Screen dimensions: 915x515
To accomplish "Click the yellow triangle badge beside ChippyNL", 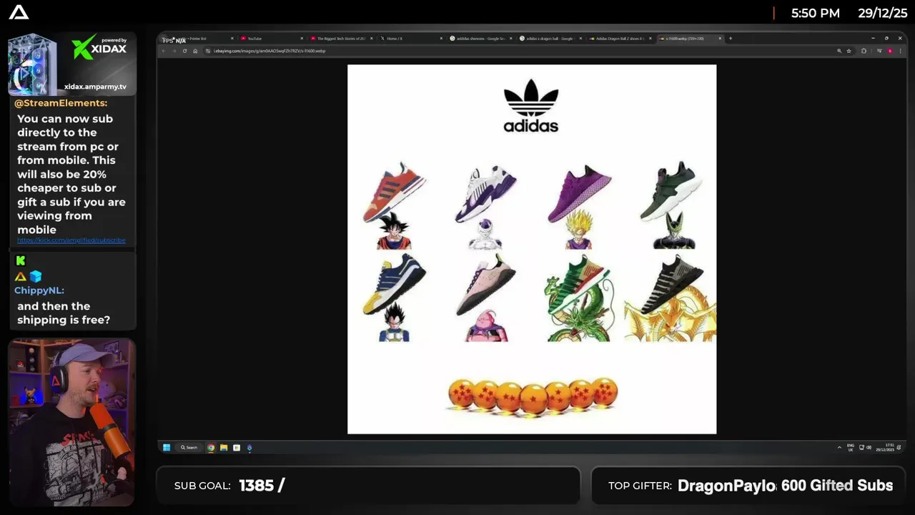I will 21,277.
